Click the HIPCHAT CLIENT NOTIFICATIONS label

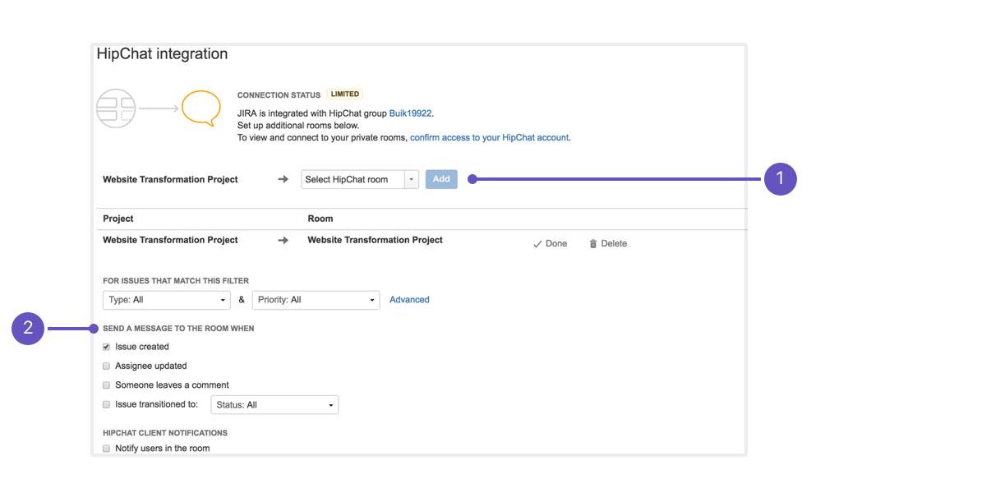165,433
